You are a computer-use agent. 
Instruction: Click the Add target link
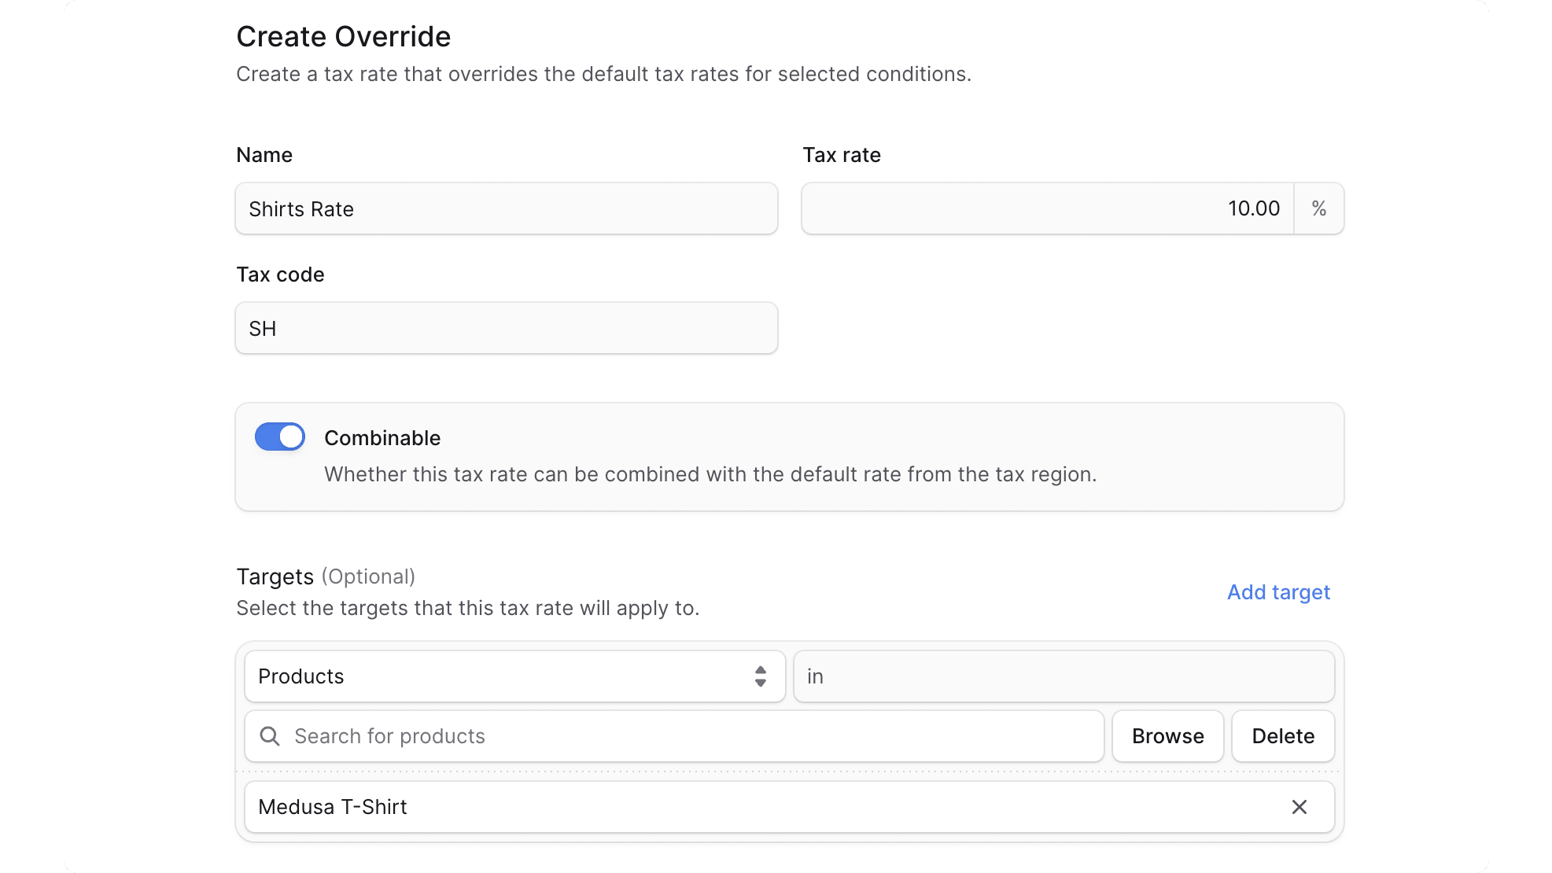[x=1277, y=592]
